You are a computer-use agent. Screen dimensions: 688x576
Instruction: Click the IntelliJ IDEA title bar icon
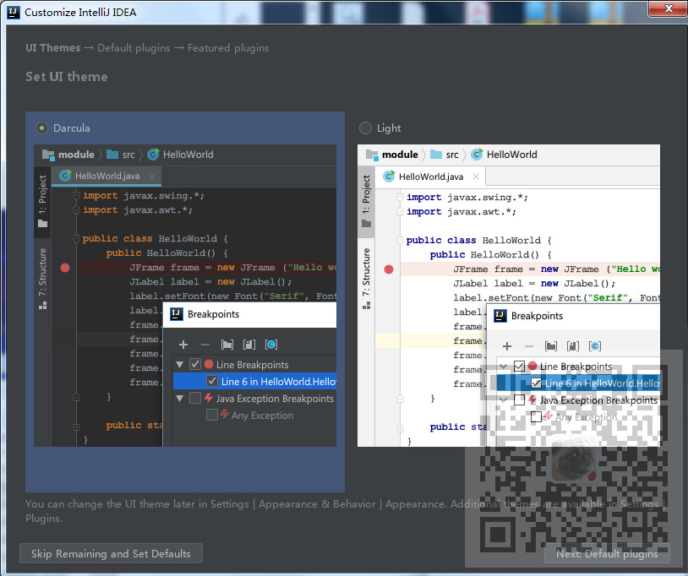[x=14, y=13]
